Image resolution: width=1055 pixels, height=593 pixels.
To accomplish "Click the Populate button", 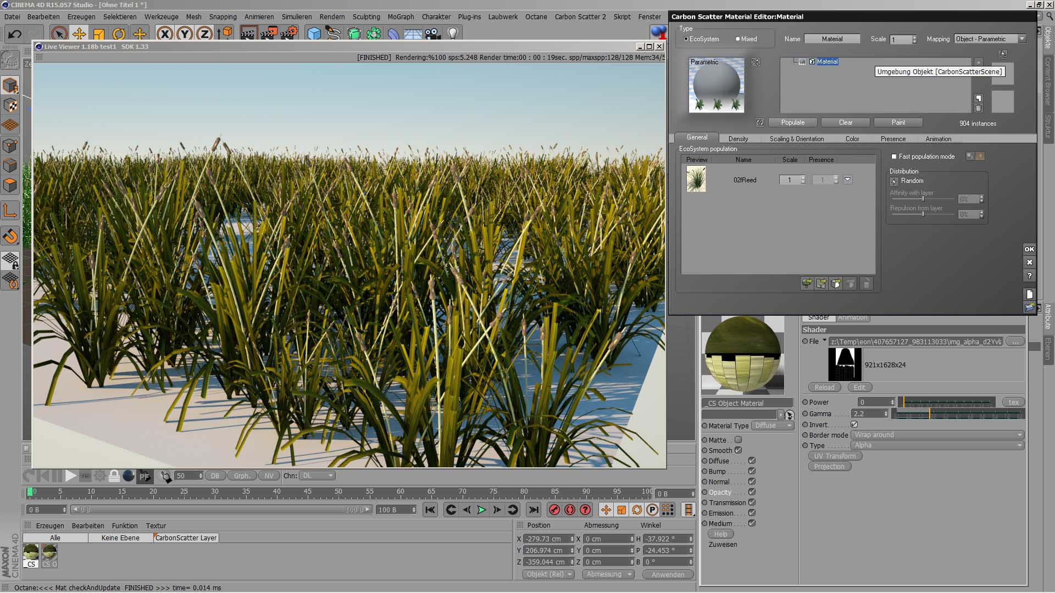I will click(792, 123).
